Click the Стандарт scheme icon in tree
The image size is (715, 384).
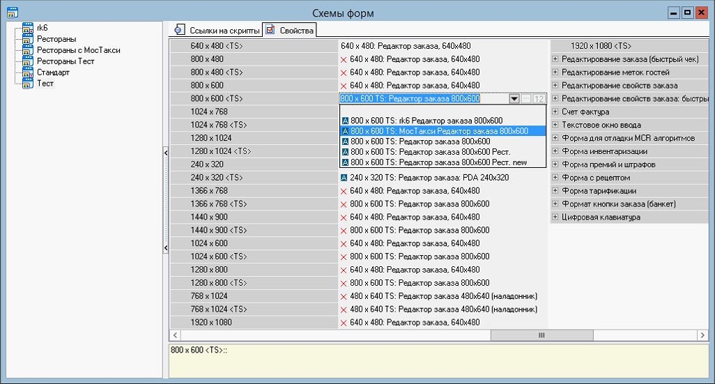point(28,72)
